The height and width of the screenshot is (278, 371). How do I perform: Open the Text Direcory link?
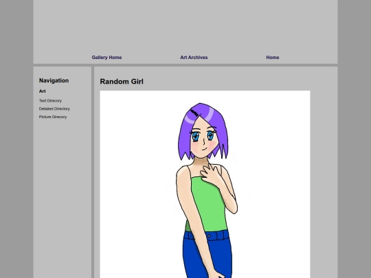click(x=50, y=101)
